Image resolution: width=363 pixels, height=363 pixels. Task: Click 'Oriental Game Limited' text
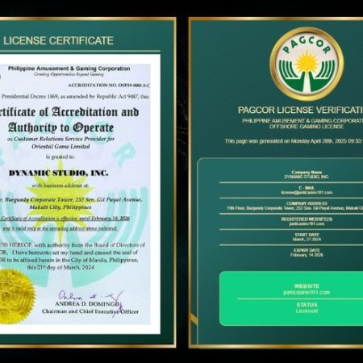(x=60, y=147)
